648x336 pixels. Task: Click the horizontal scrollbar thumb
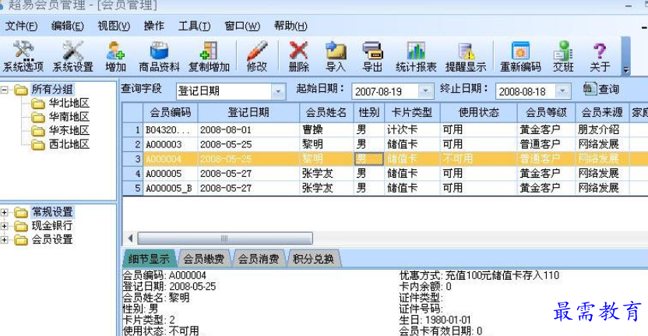[x=225, y=239]
